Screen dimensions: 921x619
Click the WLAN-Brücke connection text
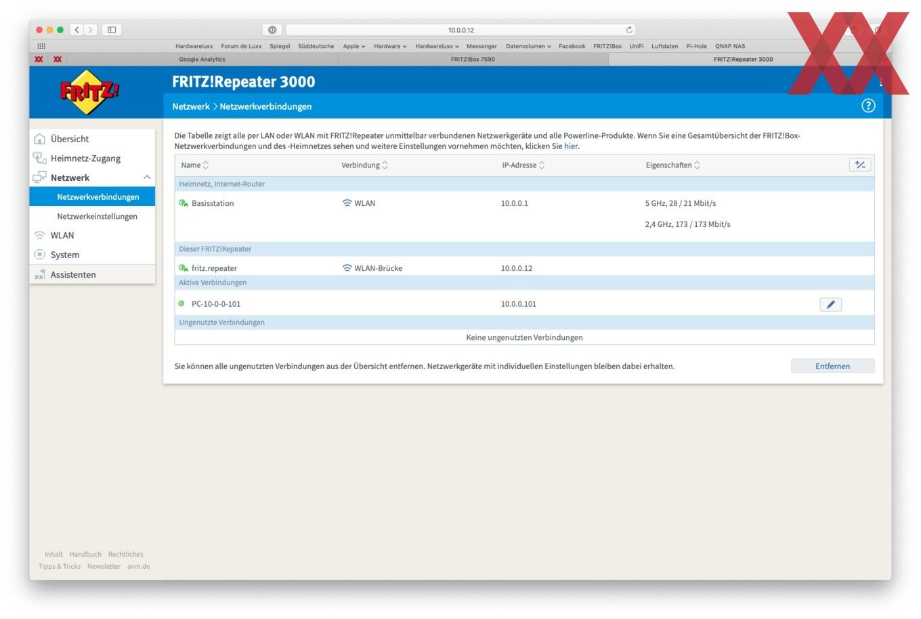378,268
